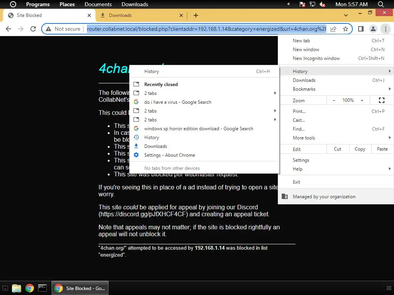Switch to the Downloads browser tab

(x=142, y=15)
